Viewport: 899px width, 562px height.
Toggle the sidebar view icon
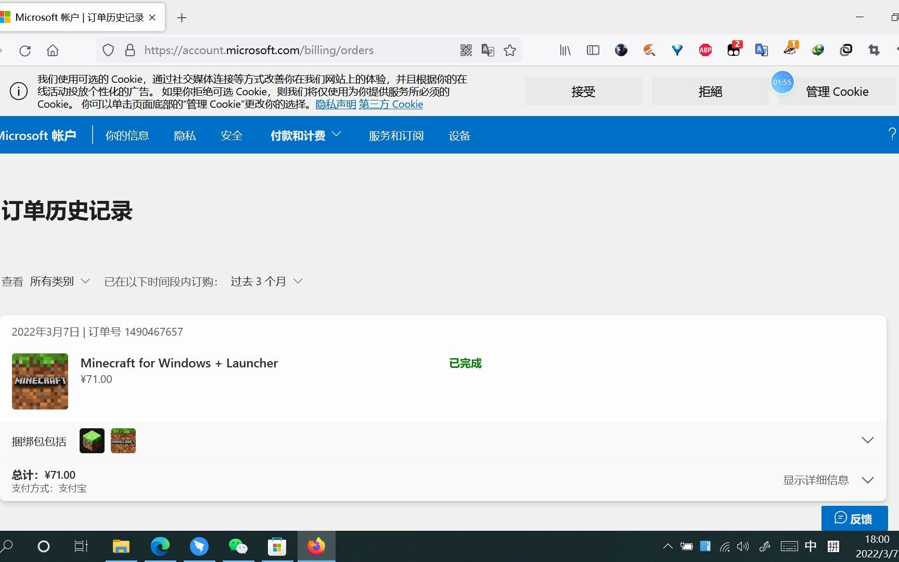(593, 50)
